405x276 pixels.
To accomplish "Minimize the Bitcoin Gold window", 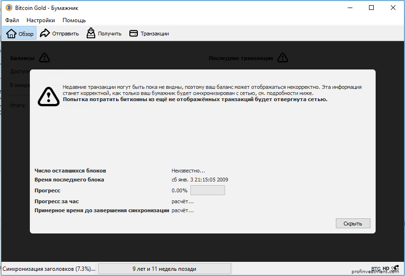I will coord(350,8).
